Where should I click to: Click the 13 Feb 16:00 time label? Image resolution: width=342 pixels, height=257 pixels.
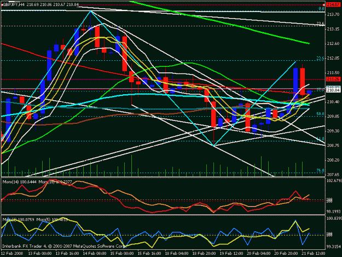tap(67, 253)
